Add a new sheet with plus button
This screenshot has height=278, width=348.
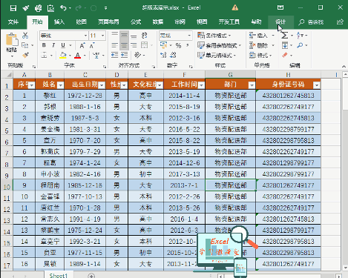pos(91,276)
